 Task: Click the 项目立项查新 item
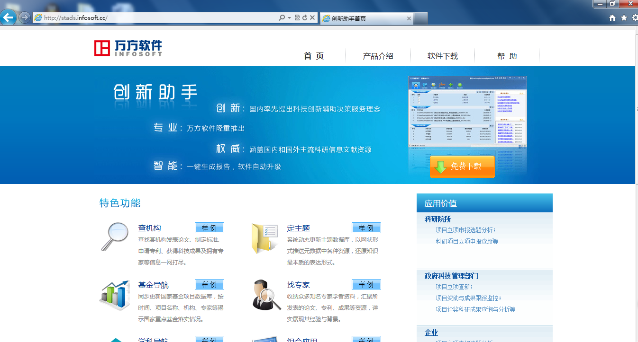pyautogui.click(x=454, y=287)
